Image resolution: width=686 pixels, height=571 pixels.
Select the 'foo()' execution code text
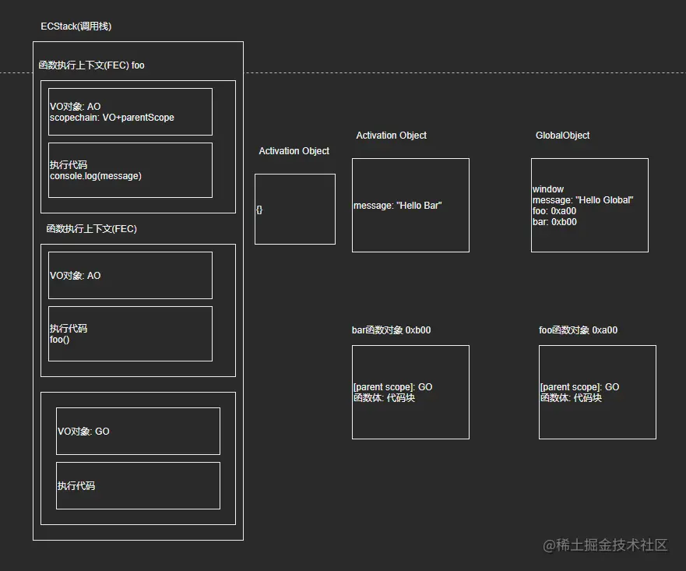point(59,340)
